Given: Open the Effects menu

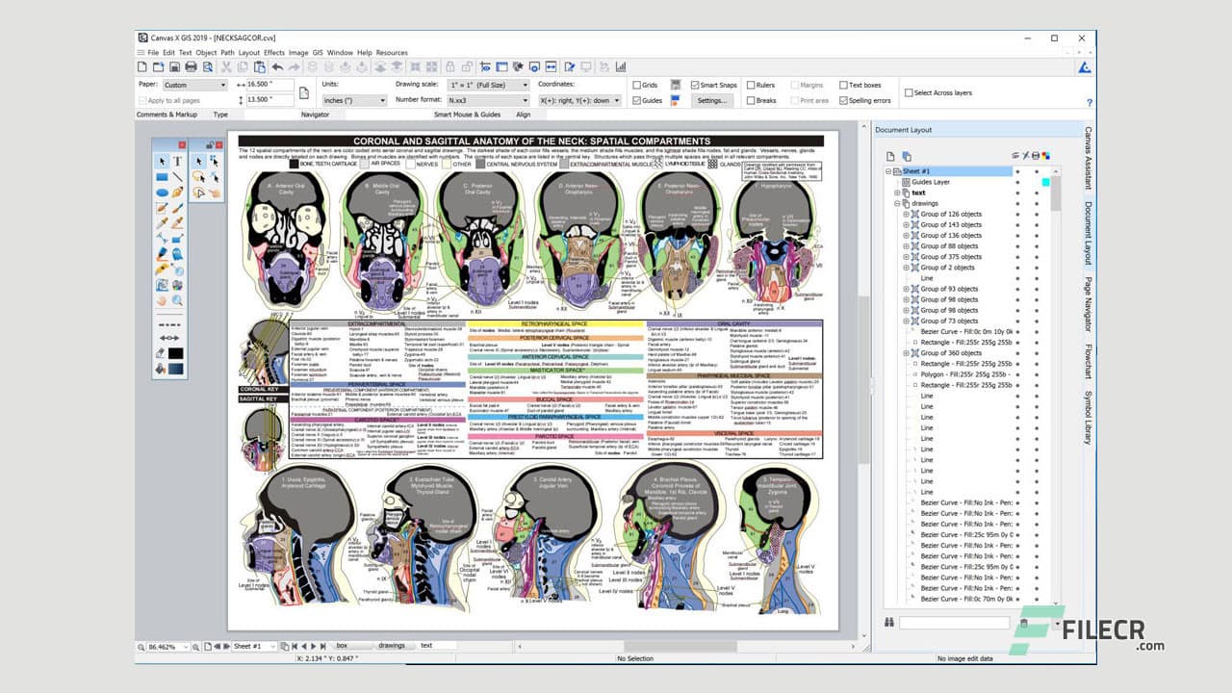Looking at the screenshot, I should click(x=274, y=52).
